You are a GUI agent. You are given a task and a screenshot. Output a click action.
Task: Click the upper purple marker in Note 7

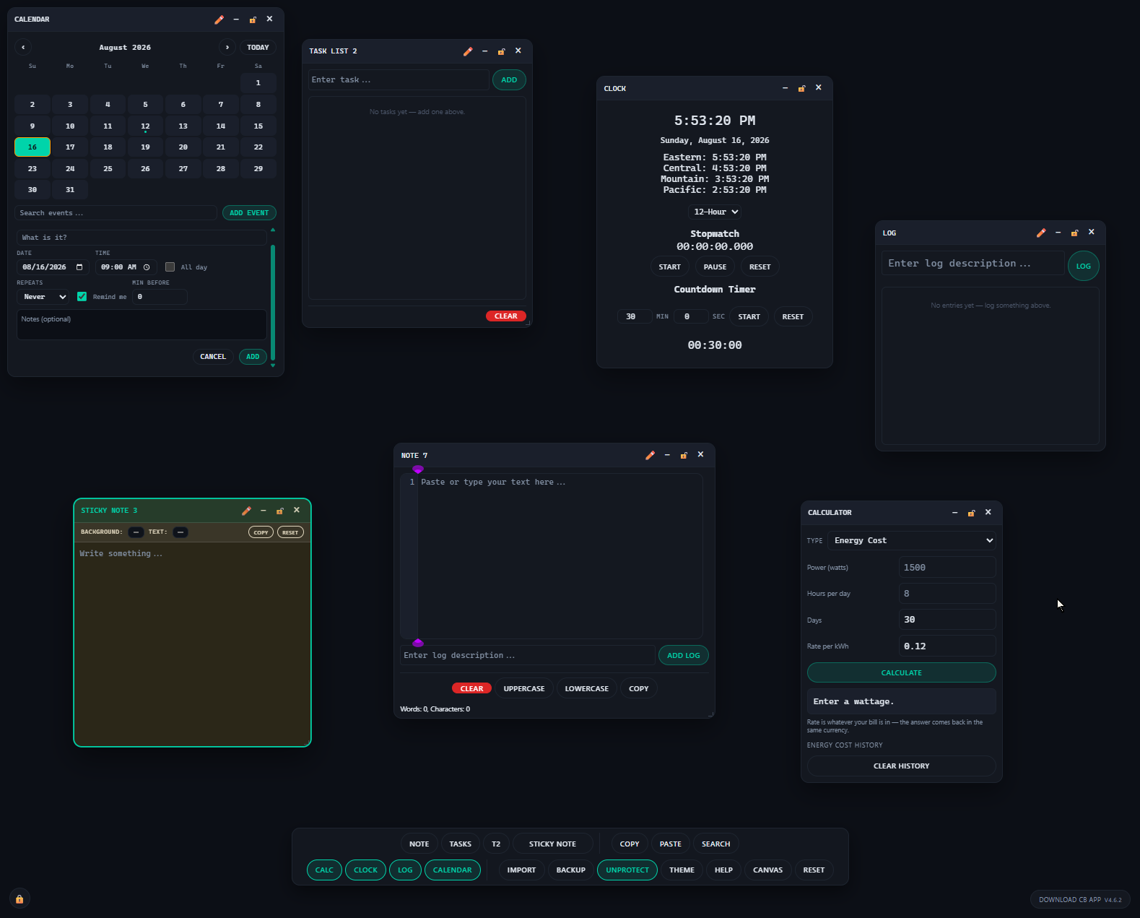pyautogui.click(x=418, y=469)
